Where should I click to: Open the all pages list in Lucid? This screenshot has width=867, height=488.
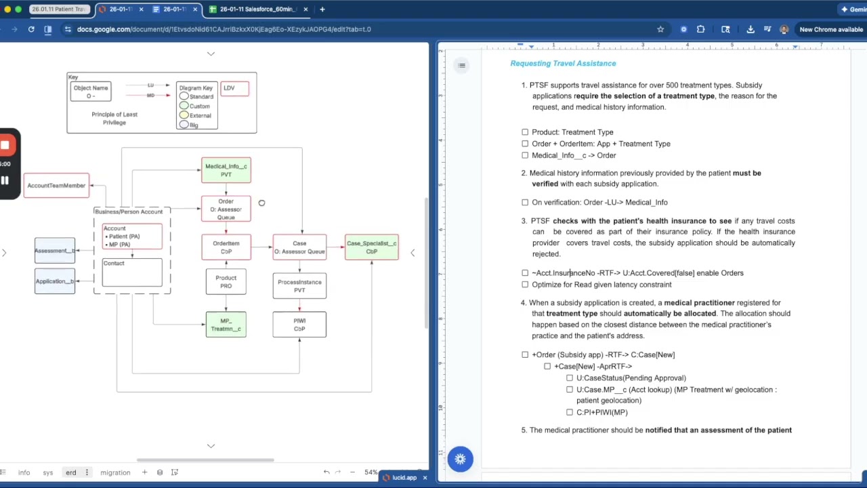click(x=3, y=472)
